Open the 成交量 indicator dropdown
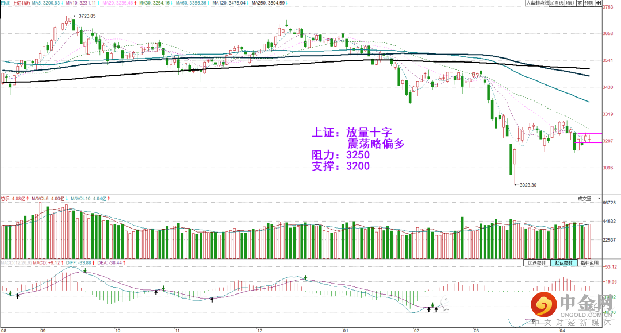The image size is (621, 333). pos(585,199)
